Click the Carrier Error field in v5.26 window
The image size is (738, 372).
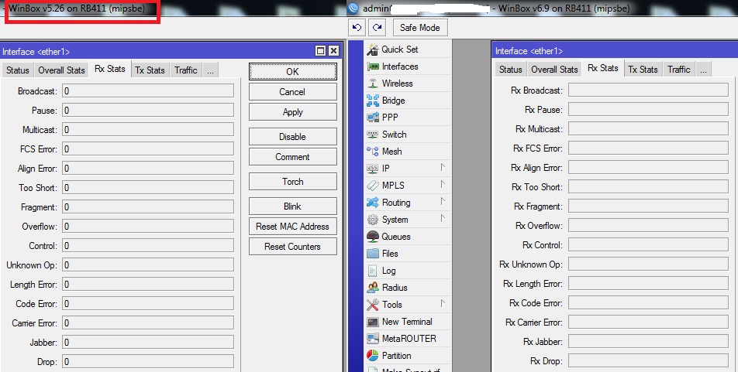[148, 323]
